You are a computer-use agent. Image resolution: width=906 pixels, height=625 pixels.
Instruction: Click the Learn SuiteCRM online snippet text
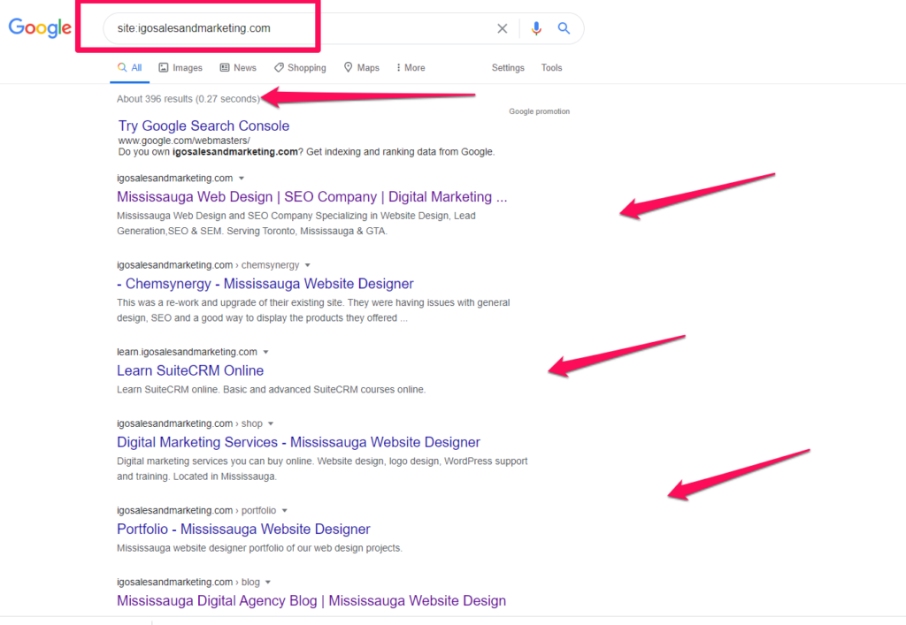pos(271,390)
